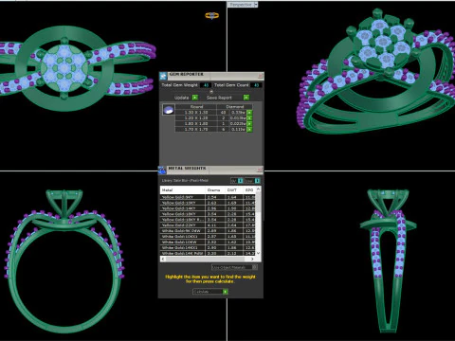Viewport: 455px width, 341px height.
Task: Click the Metal column header
Action: 183,190
